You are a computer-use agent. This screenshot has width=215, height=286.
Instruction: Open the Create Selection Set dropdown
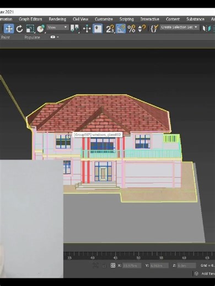pyautogui.click(x=179, y=28)
